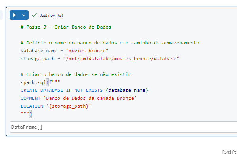Click the LOCATION keyword in the SQL

click(32, 106)
